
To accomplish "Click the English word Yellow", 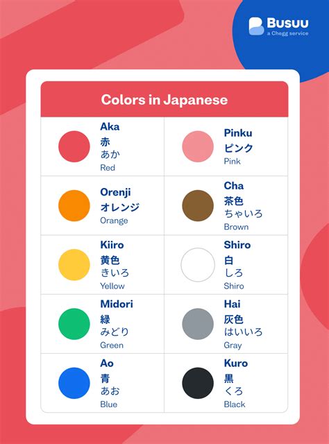I will pos(112,286).
